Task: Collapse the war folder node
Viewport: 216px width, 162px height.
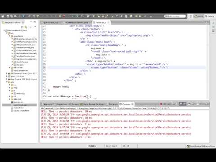Action: 7,82
